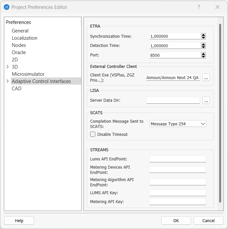Click the Detection Time label
Image resolution: width=228 pixels, height=229 pixels.
pos(105,46)
